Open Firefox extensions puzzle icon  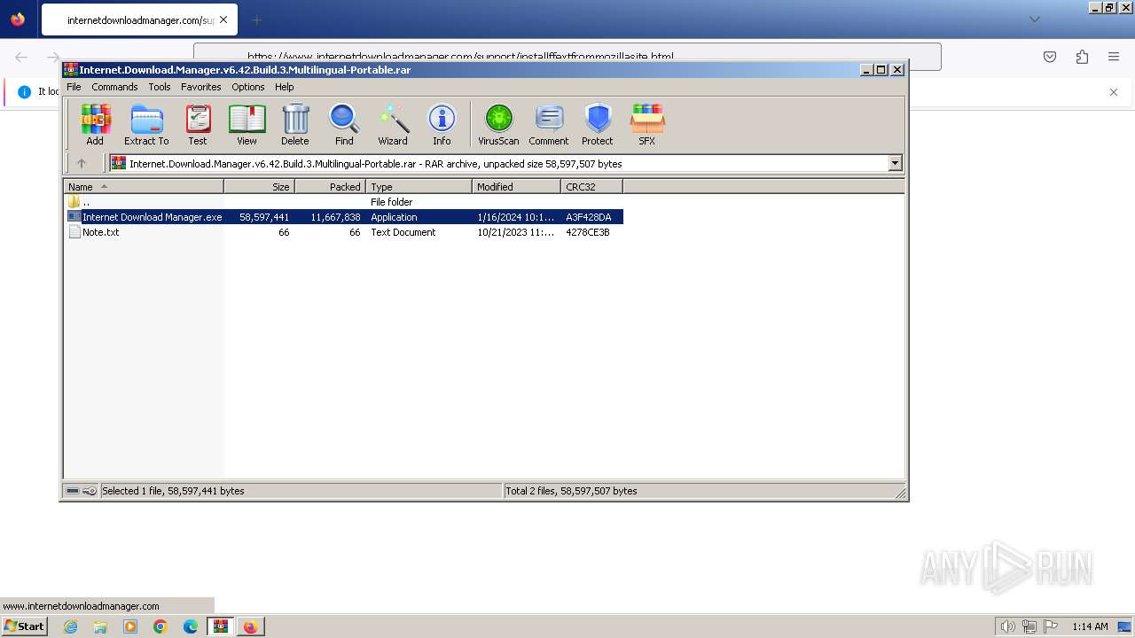1082,57
